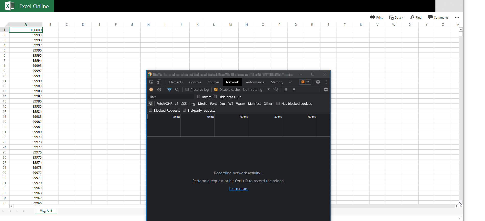
Task: Filter requests by CSS type
Action: coord(184,103)
